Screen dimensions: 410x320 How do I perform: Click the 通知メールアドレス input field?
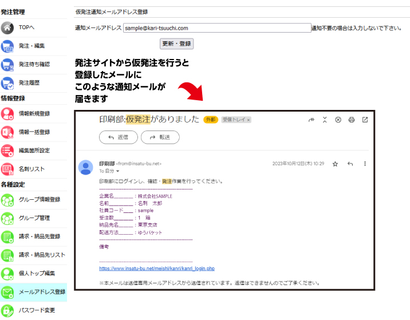216,27
